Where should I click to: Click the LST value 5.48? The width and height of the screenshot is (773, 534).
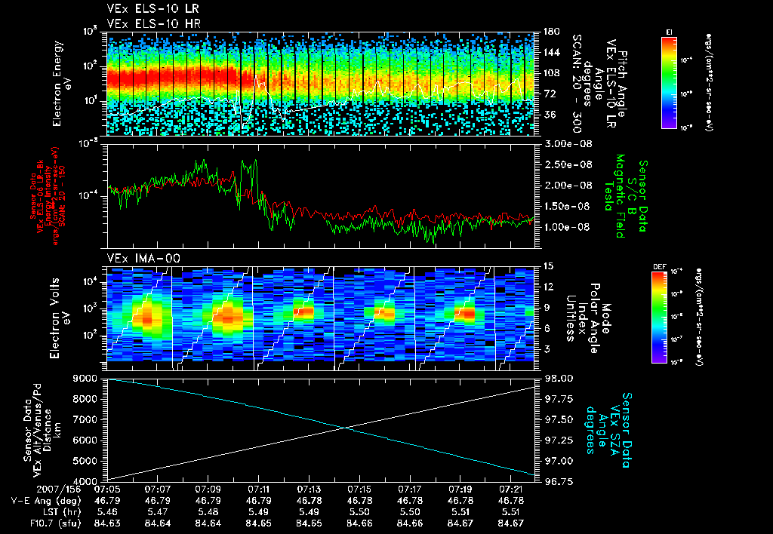tap(208, 512)
